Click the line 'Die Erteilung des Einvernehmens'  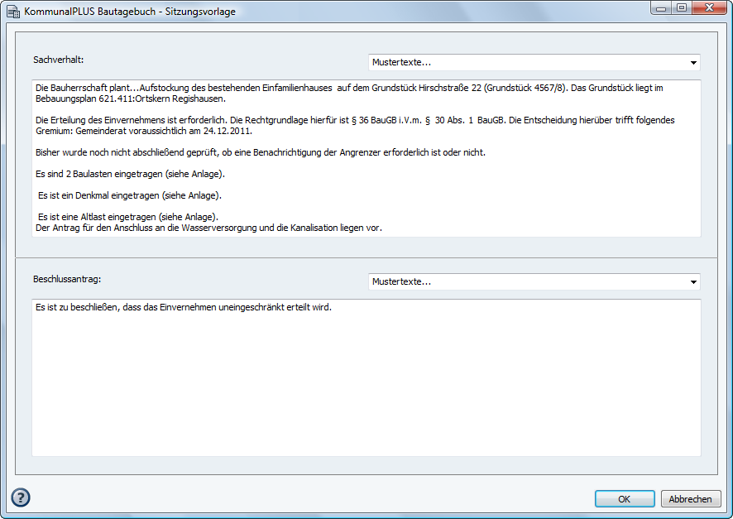[x=248, y=120]
